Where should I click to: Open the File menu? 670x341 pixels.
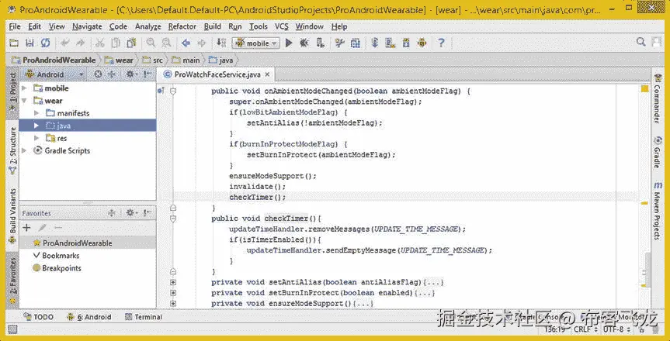[15, 26]
